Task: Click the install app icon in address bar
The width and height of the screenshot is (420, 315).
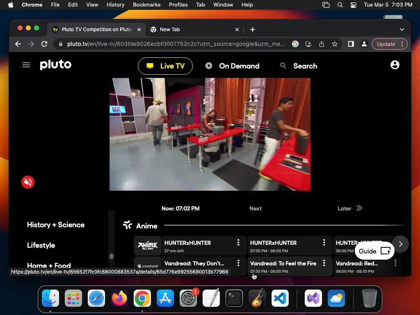Action: (x=308, y=44)
